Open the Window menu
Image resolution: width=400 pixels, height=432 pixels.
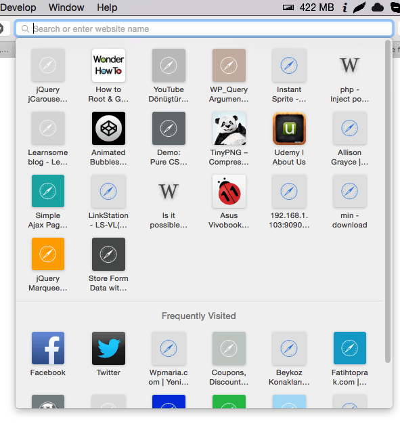66,7
